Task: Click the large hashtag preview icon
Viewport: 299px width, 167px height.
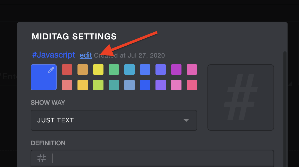Action: (x=240, y=97)
